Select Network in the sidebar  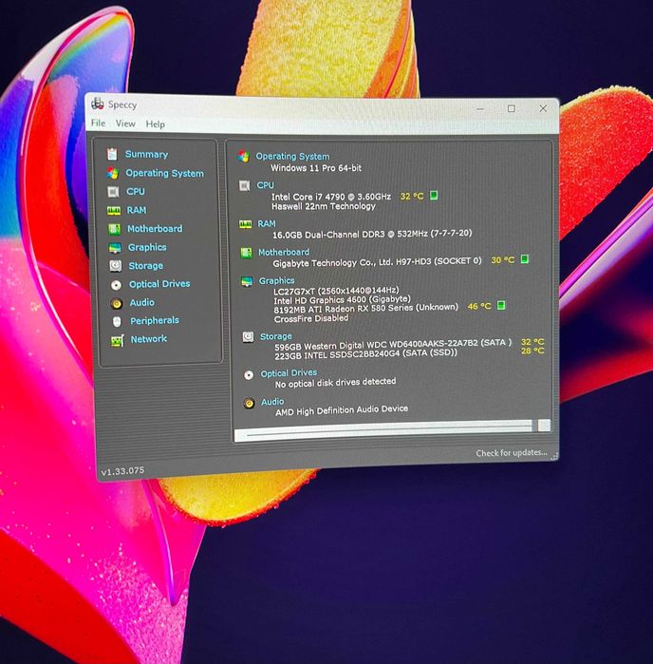pos(149,339)
